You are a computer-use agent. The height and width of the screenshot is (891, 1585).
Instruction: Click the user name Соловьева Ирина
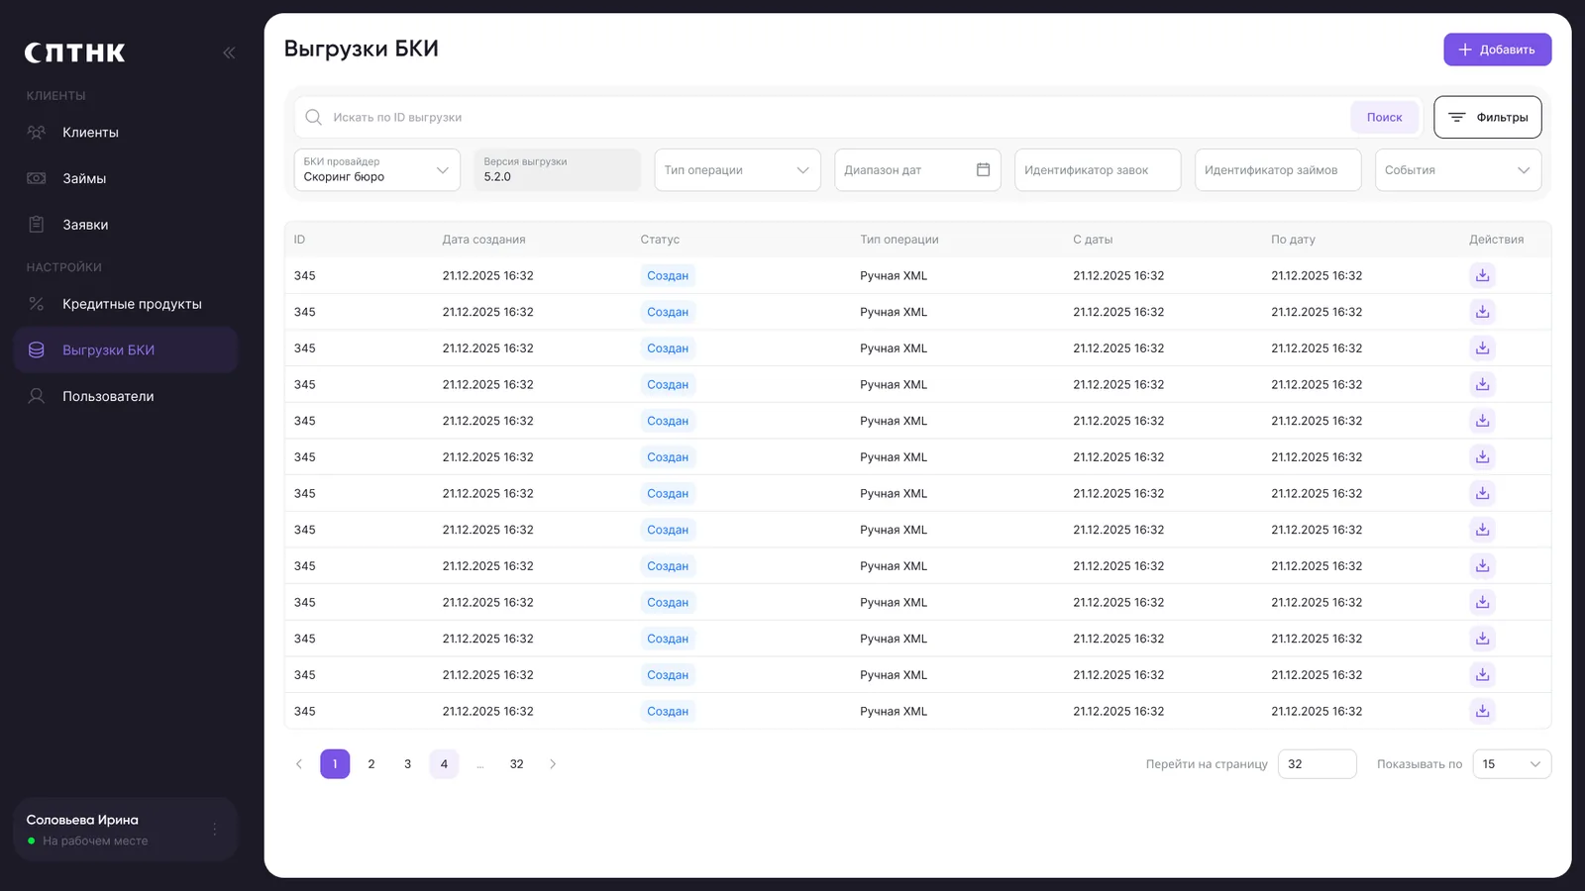[x=82, y=820]
